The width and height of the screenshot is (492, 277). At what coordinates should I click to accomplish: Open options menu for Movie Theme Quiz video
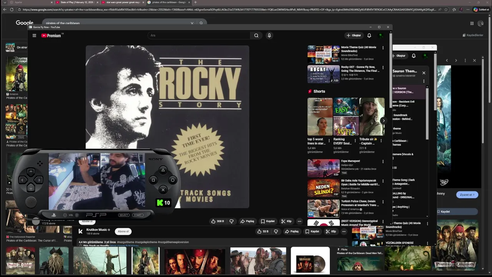tap(383, 48)
